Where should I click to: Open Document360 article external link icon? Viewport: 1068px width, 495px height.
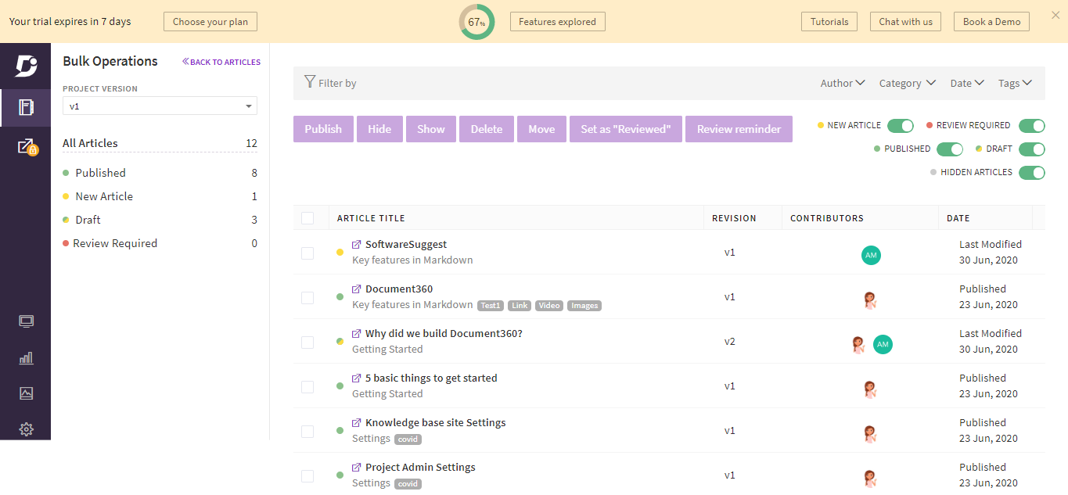click(x=357, y=289)
